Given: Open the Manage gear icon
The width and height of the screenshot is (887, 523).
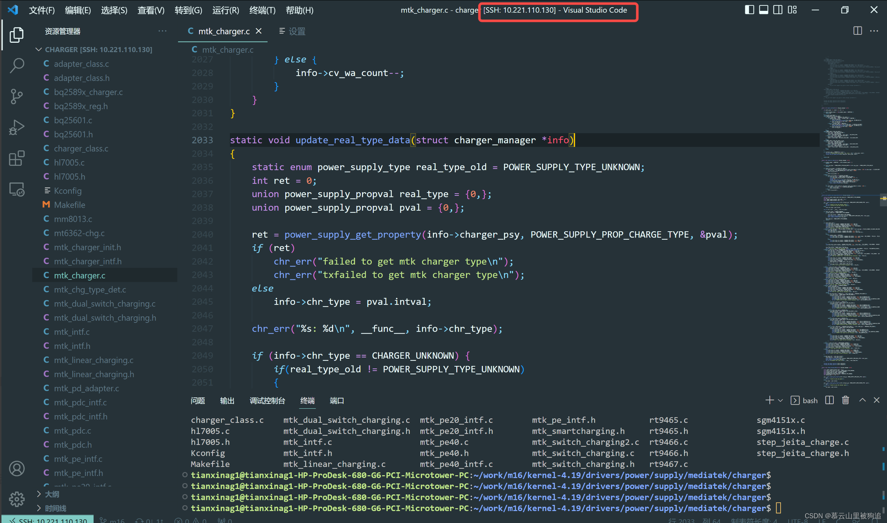Looking at the screenshot, I should pos(17,499).
